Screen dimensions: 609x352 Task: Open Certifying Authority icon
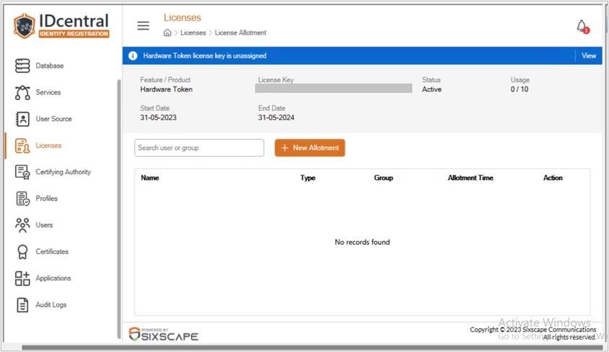pyautogui.click(x=22, y=172)
